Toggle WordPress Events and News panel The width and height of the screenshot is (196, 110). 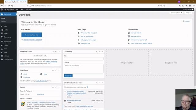tap(103, 83)
